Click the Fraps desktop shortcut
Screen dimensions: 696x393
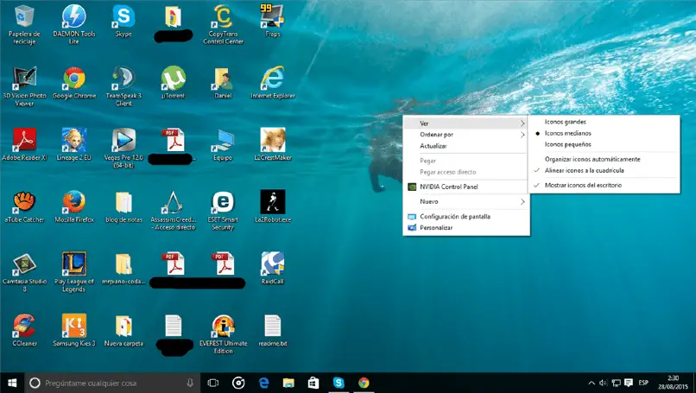coord(273,17)
